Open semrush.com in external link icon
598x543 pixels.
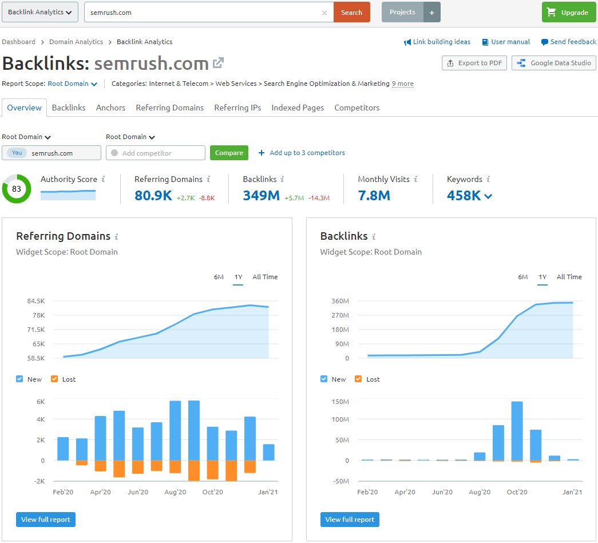218,63
